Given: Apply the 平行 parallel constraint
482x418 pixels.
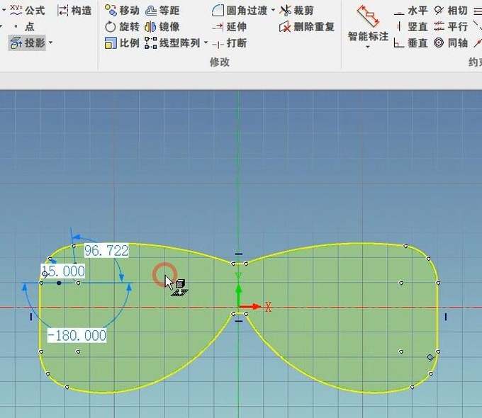Looking at the screenshot, I should [451, 27].
